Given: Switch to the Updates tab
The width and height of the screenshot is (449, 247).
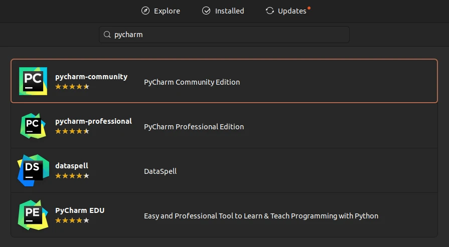Looking at the screenshot, I should [288, 11].
